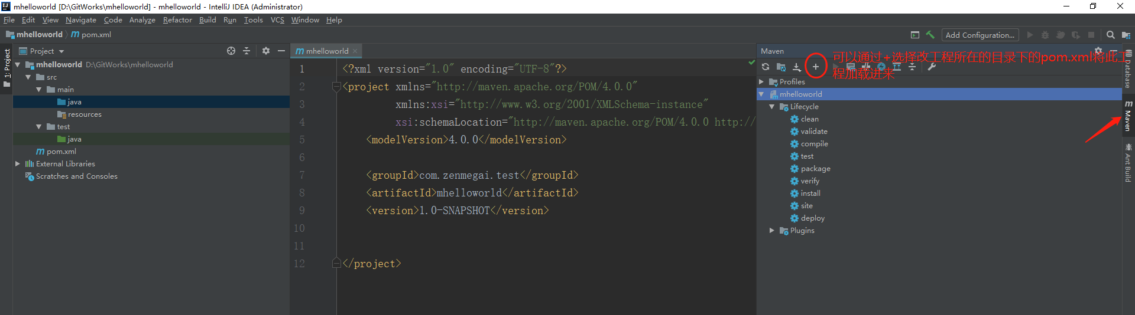Open the Database side tab
Image resolution: width=1135 pixels, height=315 pixels.
click(1128, 70)
